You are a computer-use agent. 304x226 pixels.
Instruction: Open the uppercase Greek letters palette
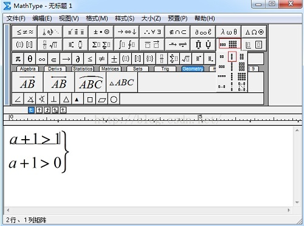pyautogui.click(x=254, y=32)
